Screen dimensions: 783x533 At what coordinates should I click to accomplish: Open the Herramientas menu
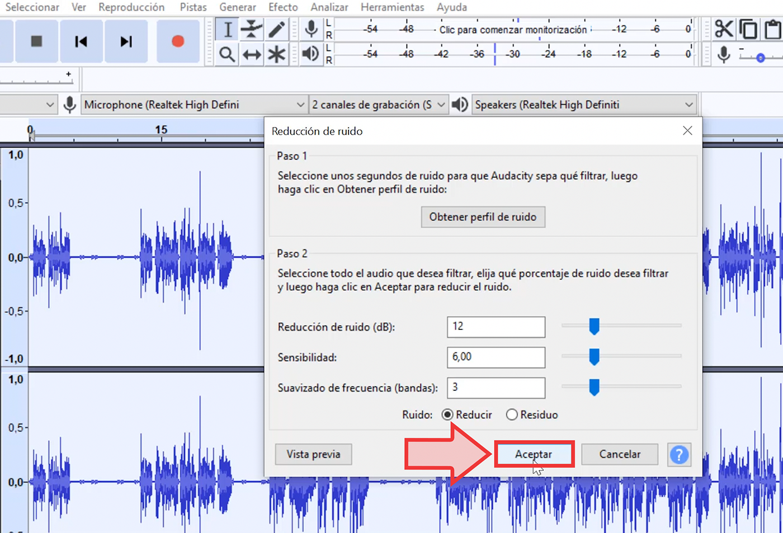392,7
